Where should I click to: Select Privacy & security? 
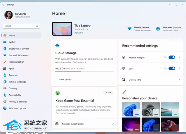(x=21, y=102)
